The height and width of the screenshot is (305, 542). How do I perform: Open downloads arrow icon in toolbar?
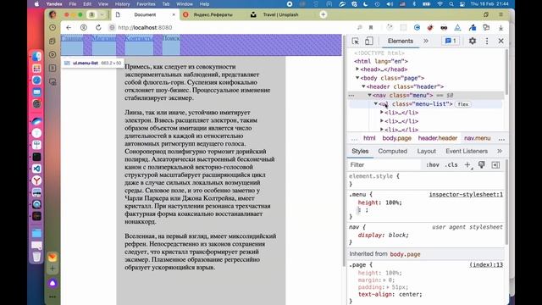pyautogui.click(x=501, y=28)
